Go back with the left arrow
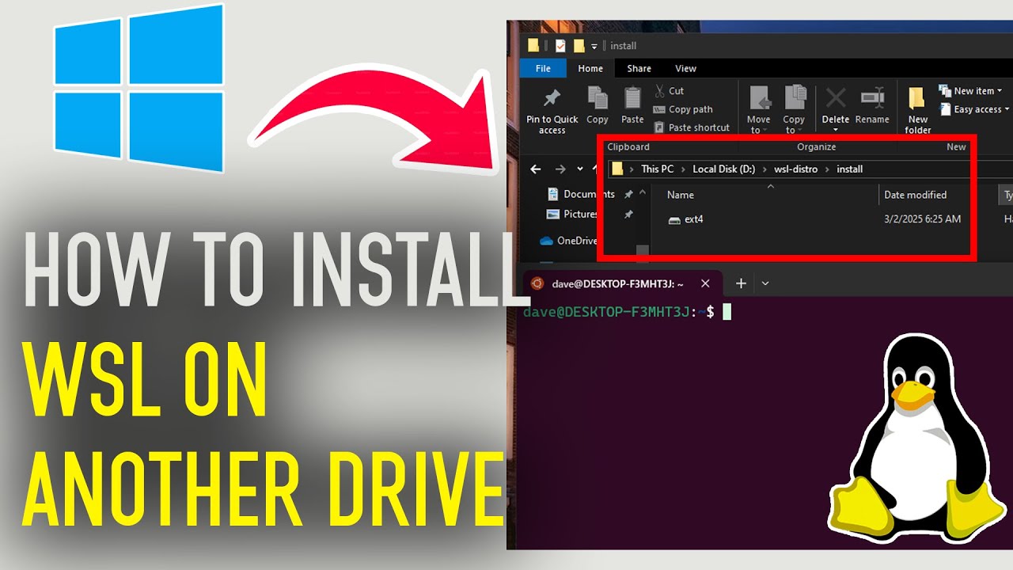 536,169
